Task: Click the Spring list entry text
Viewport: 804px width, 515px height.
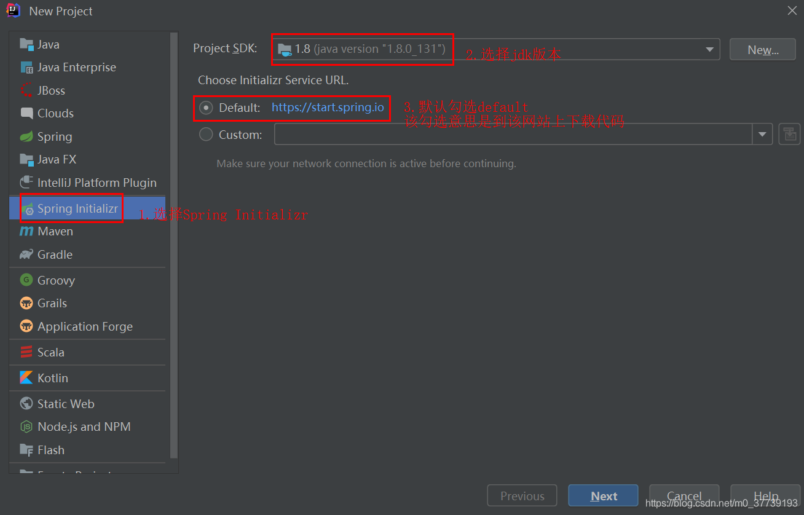Action: (55, 136)
